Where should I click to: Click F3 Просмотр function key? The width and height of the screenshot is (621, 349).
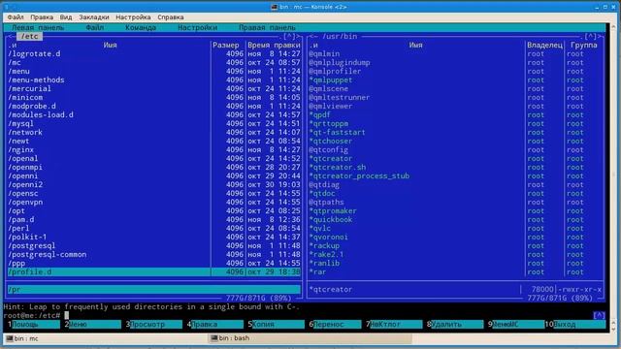(x=154, y=324)
